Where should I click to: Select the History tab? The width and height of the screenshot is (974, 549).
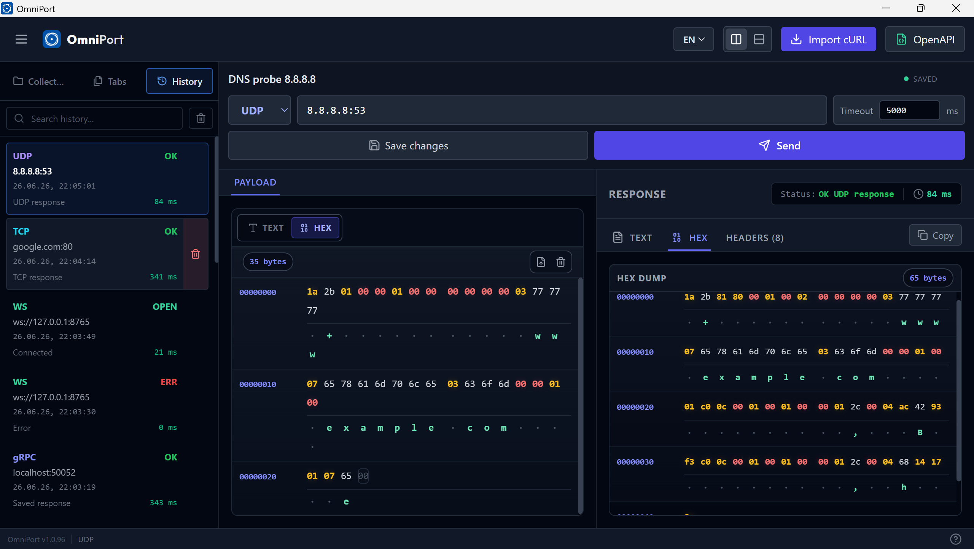click(179, 81)
